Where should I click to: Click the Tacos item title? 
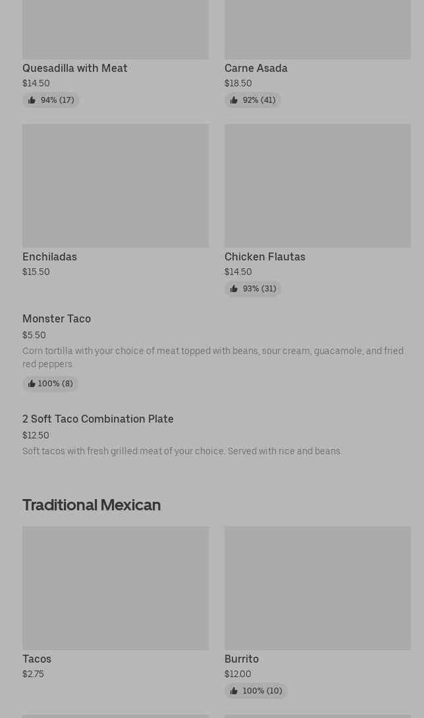[x=37, y=659]
